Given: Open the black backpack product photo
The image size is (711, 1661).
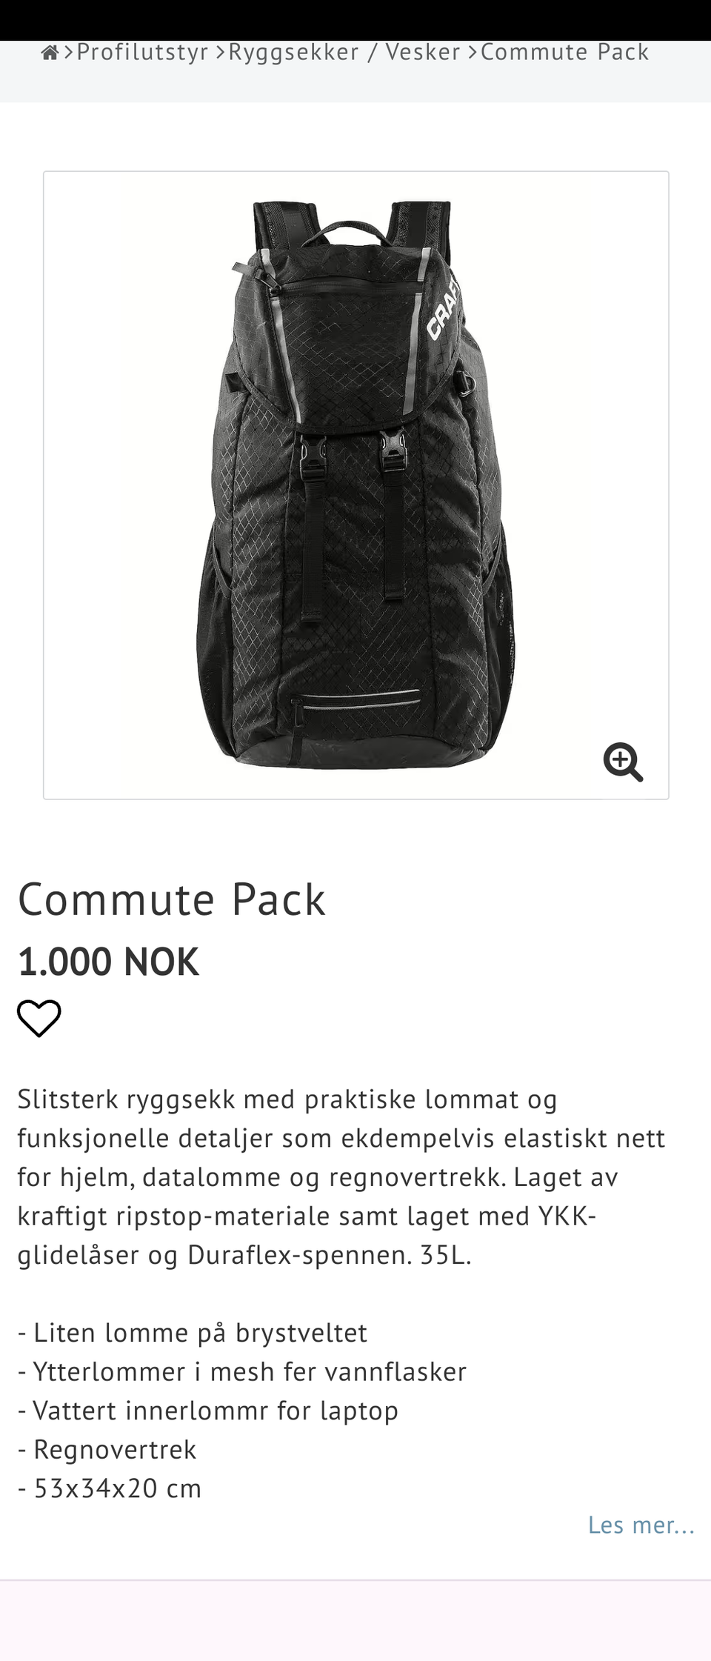Looking at the screenshot, I should point(356,485).
